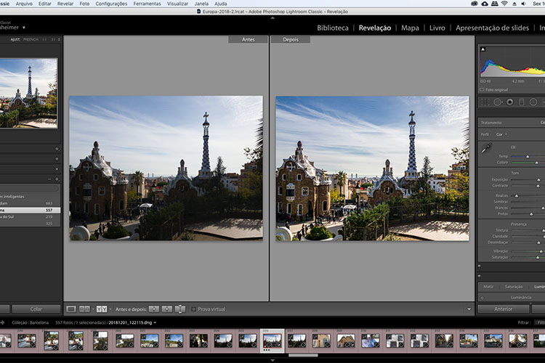
Task: Open the Ferramentas menu
Action: tap(147, 4)
